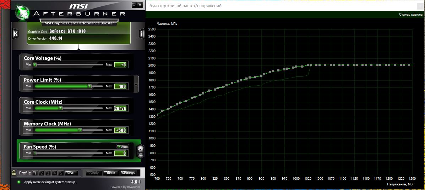Image resolution: width=425 pixels, height=190 pixels.
Task: Click the Apply button
Action: coord(94,173)
